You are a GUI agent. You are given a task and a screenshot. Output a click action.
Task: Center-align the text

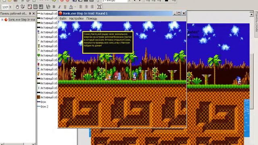[86, 7]
